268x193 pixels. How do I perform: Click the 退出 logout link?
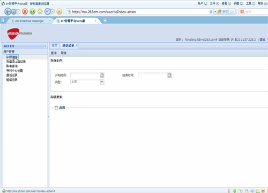(x=262, y=40)
